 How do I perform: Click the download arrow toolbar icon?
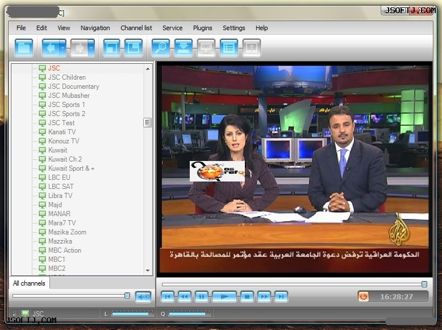tap(184, 48)
